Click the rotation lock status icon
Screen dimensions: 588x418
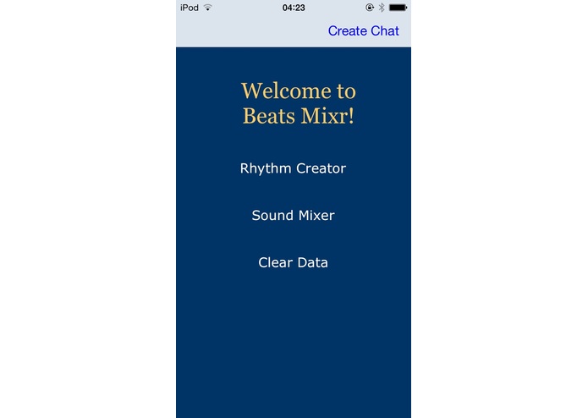[x=370, y=8]
